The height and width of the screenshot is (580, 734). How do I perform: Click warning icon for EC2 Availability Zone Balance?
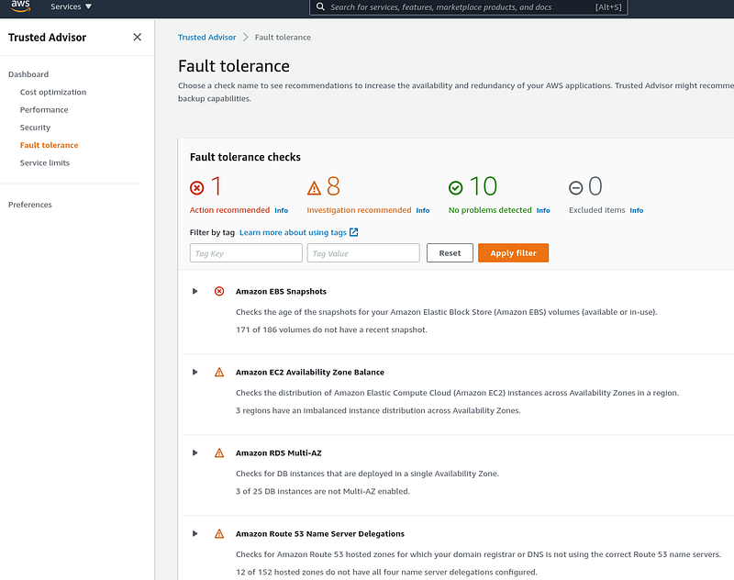tap(219, 373)
